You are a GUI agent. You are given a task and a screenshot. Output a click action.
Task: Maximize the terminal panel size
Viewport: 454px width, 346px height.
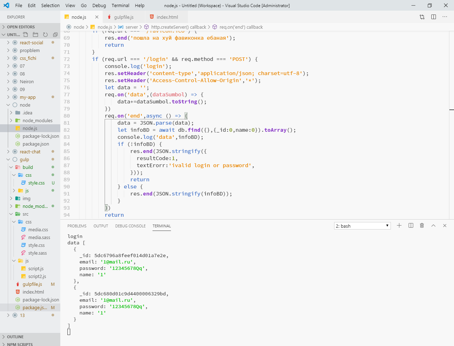click(433, 226)
